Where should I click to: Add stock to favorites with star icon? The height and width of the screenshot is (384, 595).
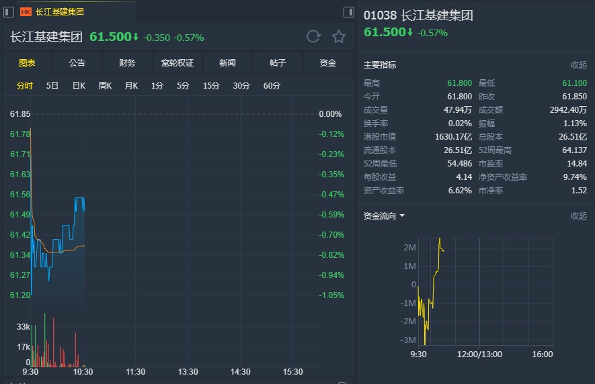339,37
